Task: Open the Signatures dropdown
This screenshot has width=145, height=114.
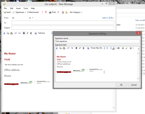Action: point(20,12)
